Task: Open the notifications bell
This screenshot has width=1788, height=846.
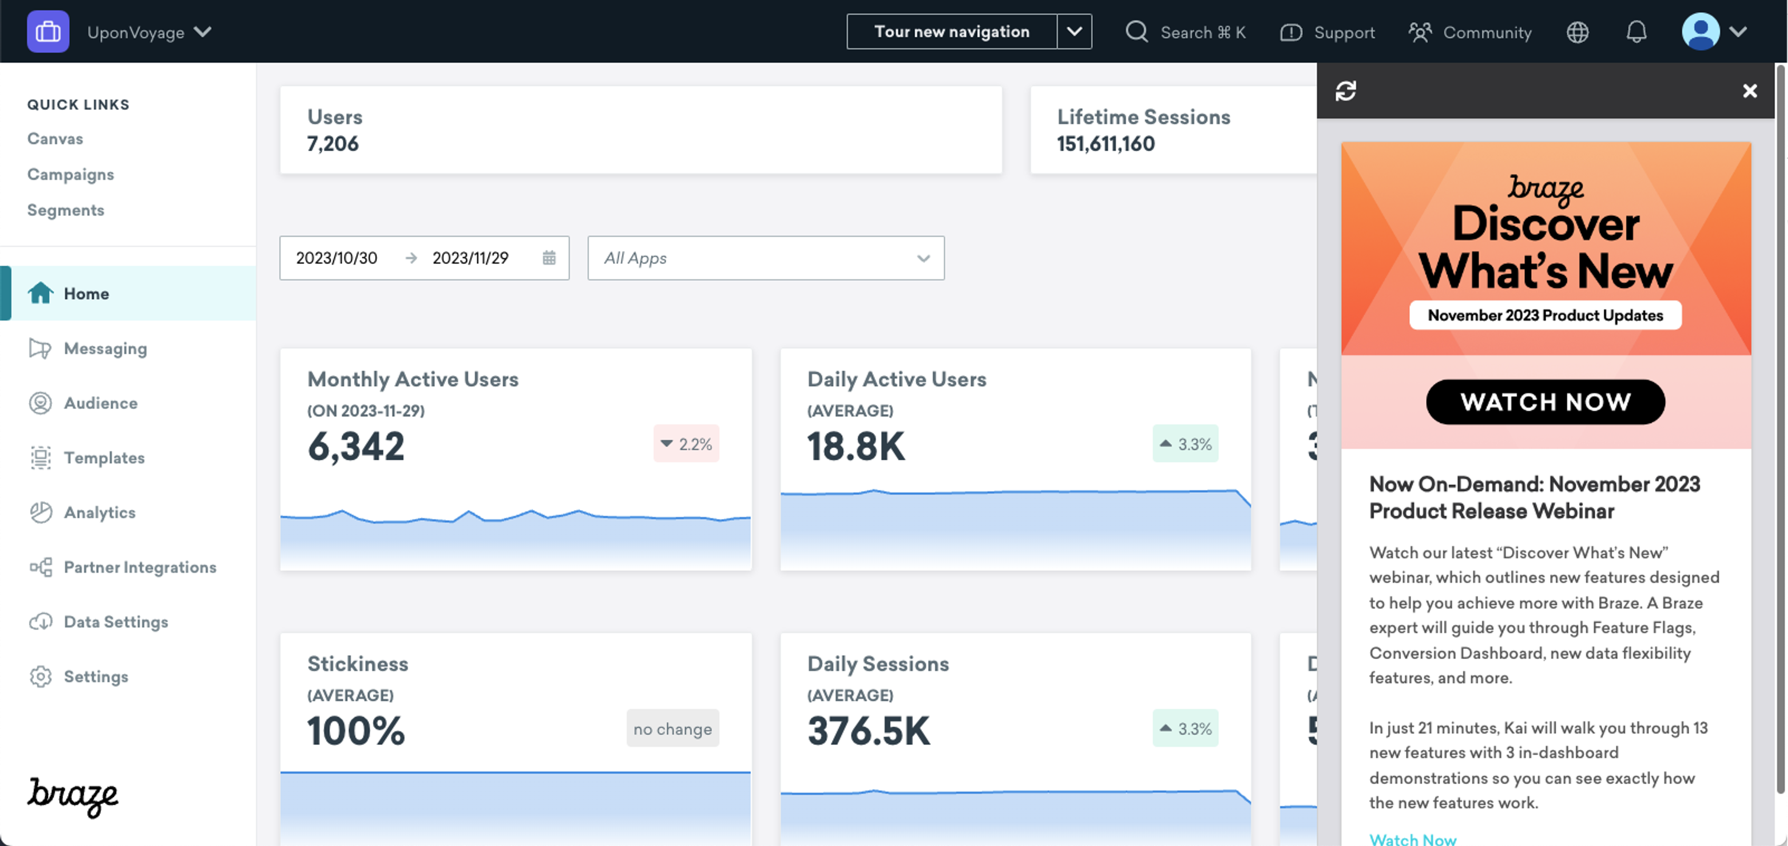Action: (x=1636, y=32)
